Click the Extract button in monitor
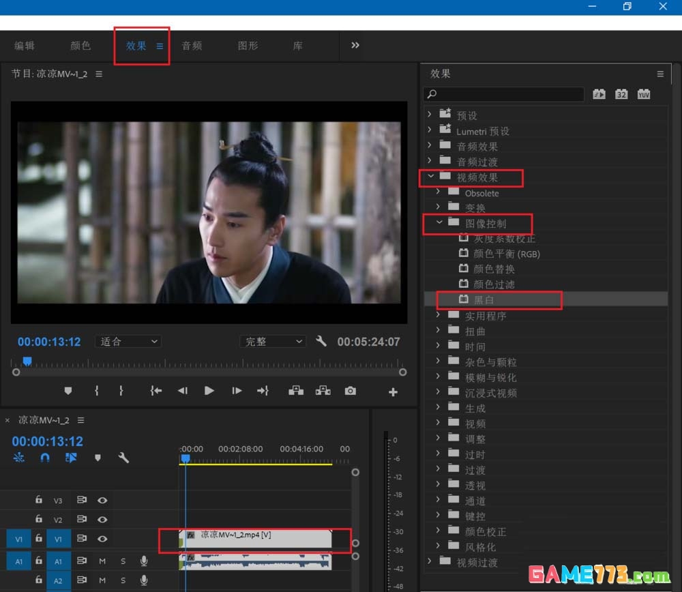The height and width of the screenshot is (592, 682). point(323,391)
